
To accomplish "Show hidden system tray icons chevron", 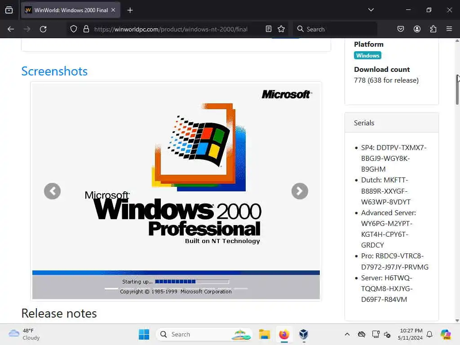I will click(347, 334).
